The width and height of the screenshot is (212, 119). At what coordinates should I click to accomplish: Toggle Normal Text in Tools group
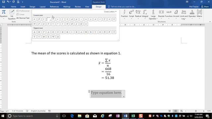click(23, 18)
